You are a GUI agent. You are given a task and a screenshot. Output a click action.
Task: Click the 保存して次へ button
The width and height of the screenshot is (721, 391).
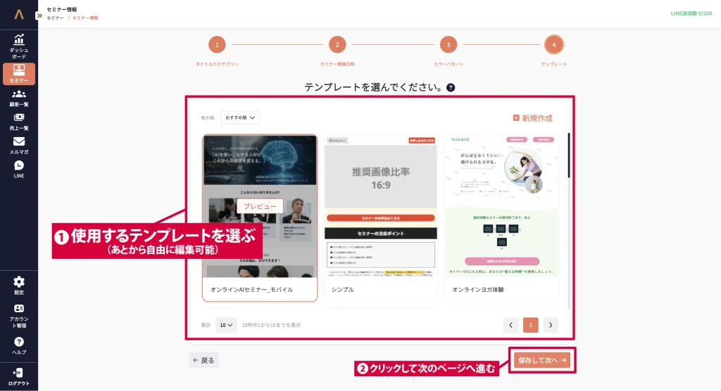click(541, 360)
